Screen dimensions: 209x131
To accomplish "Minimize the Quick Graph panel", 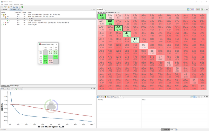I will (92, 89).
